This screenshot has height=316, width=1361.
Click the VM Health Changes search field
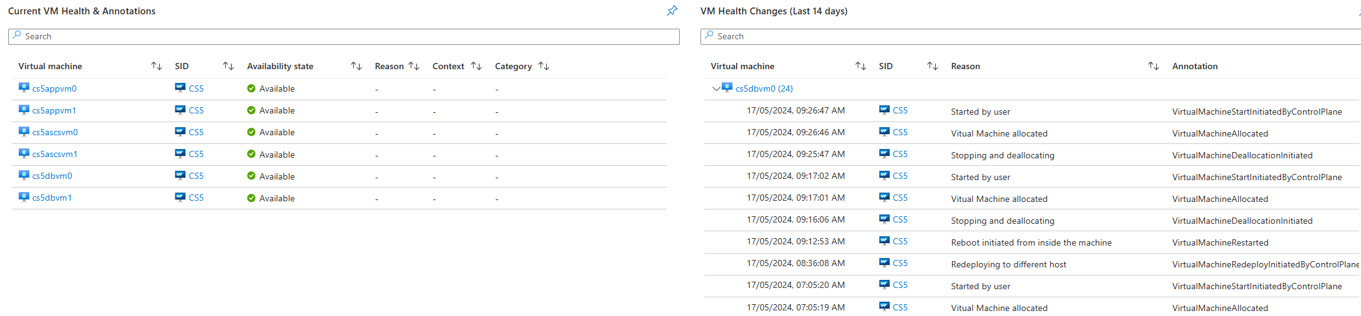coord(1030,36)
